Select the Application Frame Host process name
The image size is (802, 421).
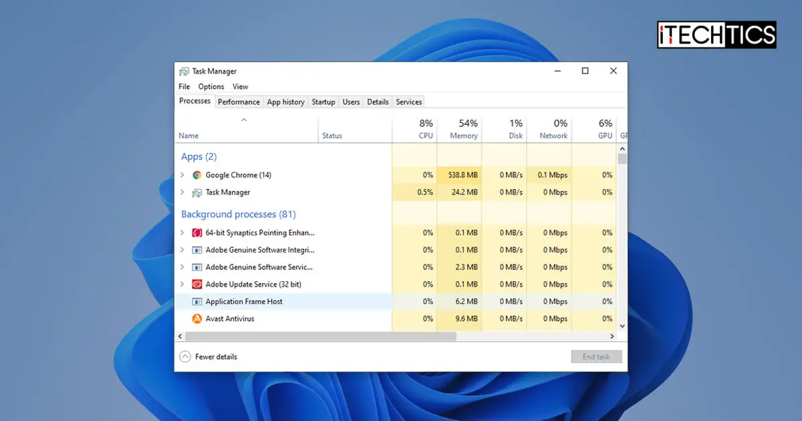[244, 301]
